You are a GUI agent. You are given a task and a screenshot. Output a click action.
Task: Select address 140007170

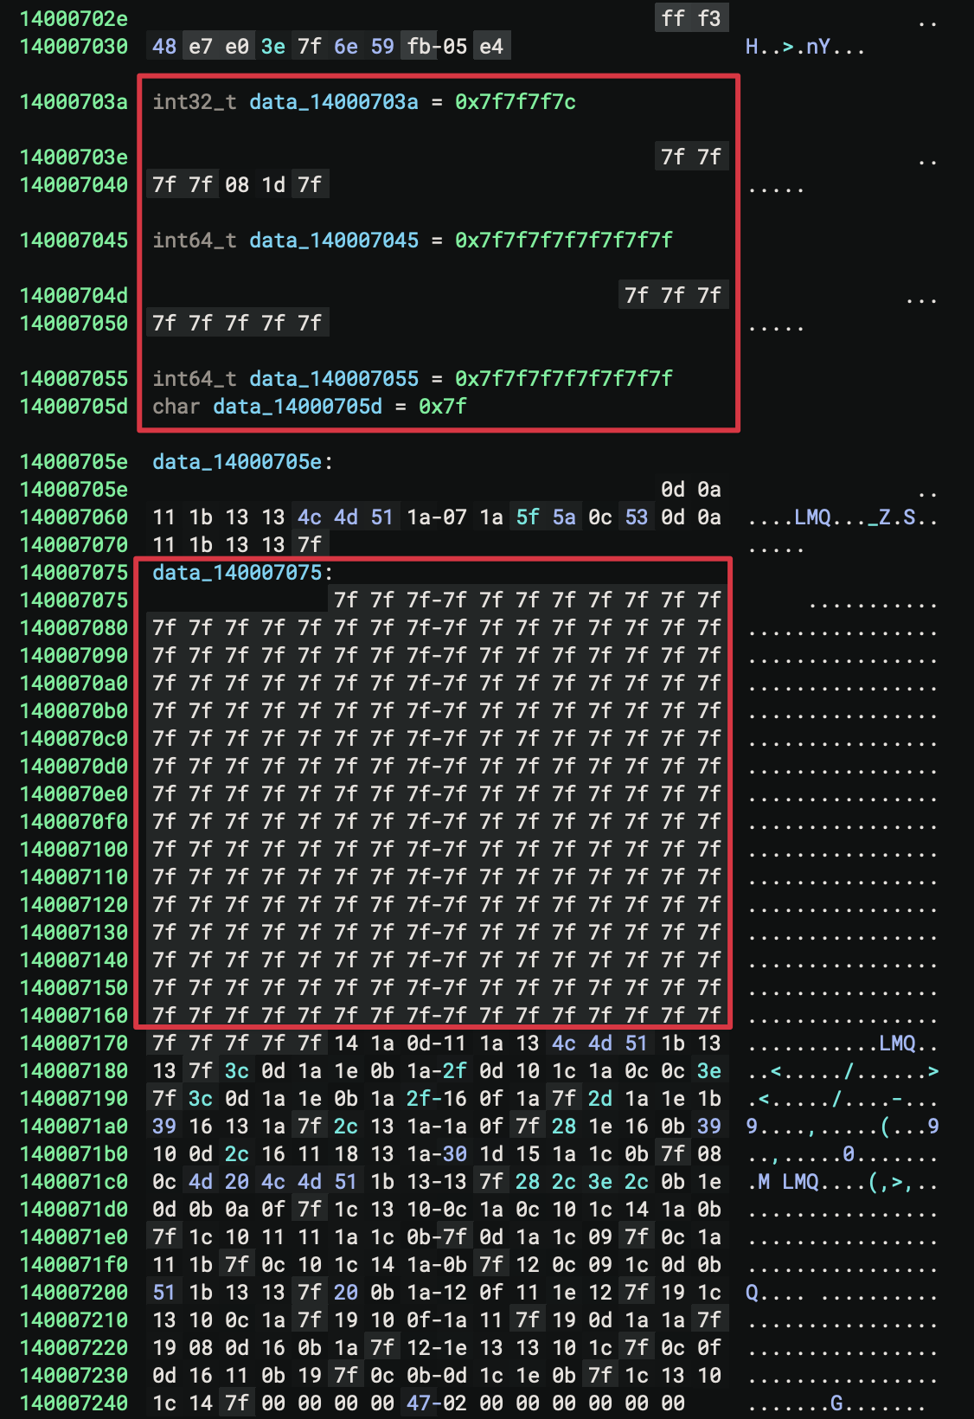pos(74,1043)
